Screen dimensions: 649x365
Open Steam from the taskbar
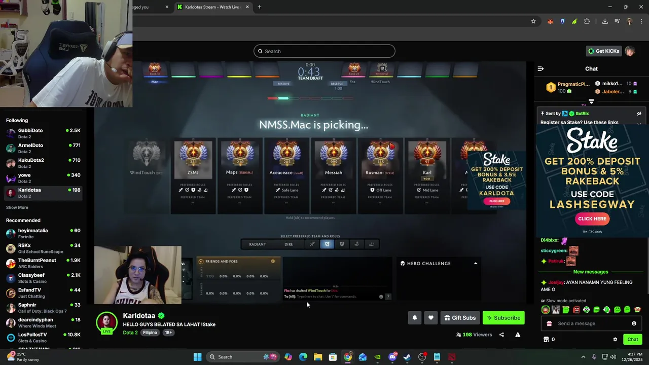[407, 357]
